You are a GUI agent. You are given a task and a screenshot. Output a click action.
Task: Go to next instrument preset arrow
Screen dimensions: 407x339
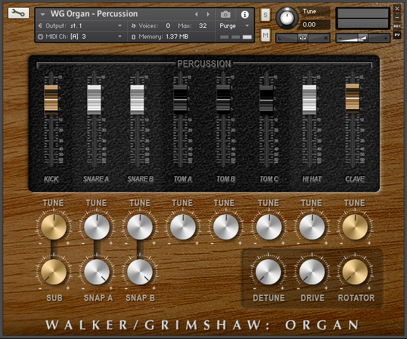pyautogui.click(x=208, y=15)
